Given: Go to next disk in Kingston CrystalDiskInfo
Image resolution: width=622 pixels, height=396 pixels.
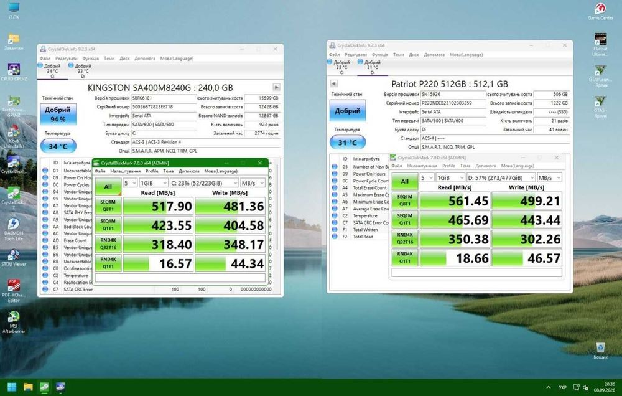Looking at the screenshot, I should point(277,87).
